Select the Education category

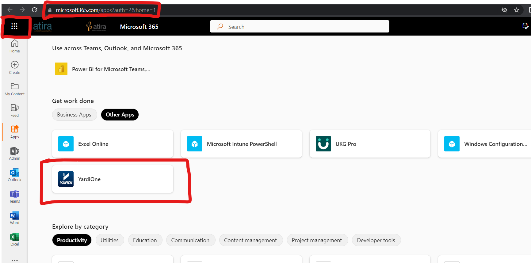point(145,240)
